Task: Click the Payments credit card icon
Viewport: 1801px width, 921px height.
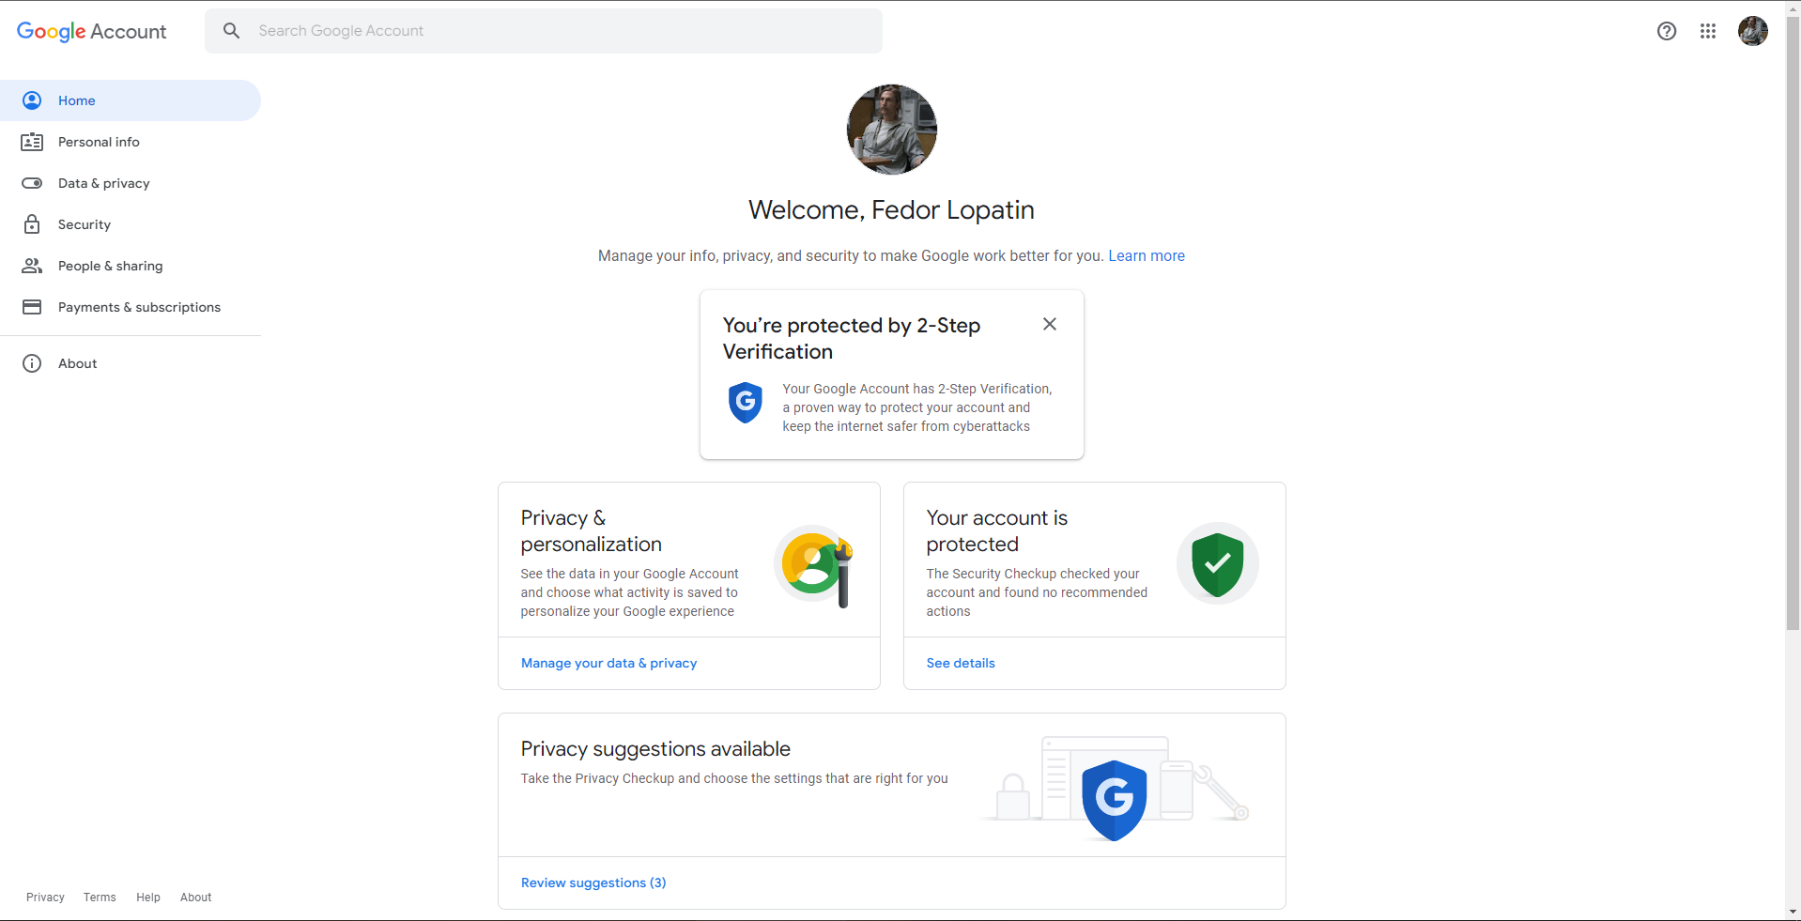Action: click(x=32, y=307)
